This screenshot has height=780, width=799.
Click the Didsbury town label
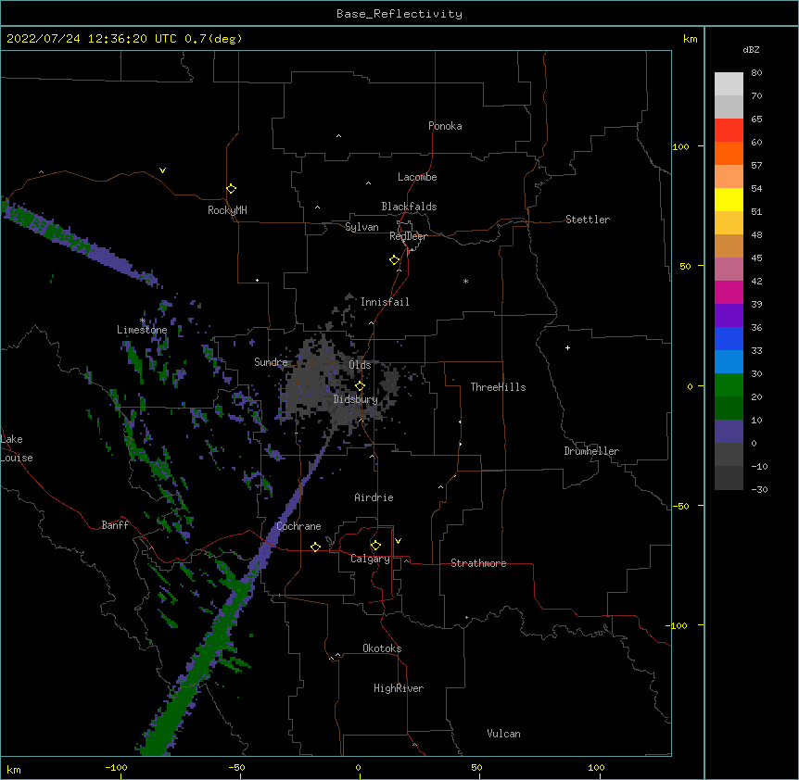pos(356,399)
